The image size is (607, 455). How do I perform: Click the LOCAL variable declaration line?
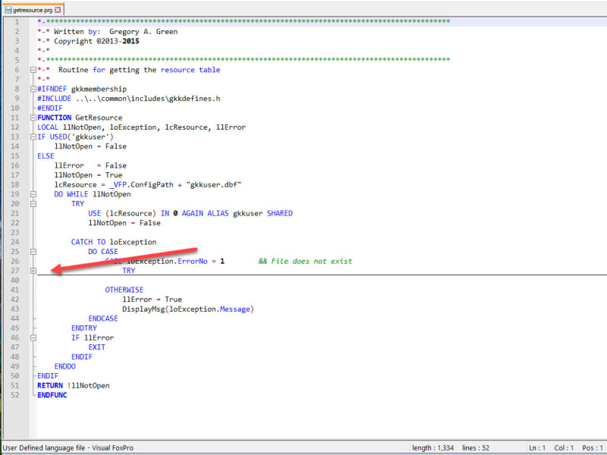pos(141,127)
